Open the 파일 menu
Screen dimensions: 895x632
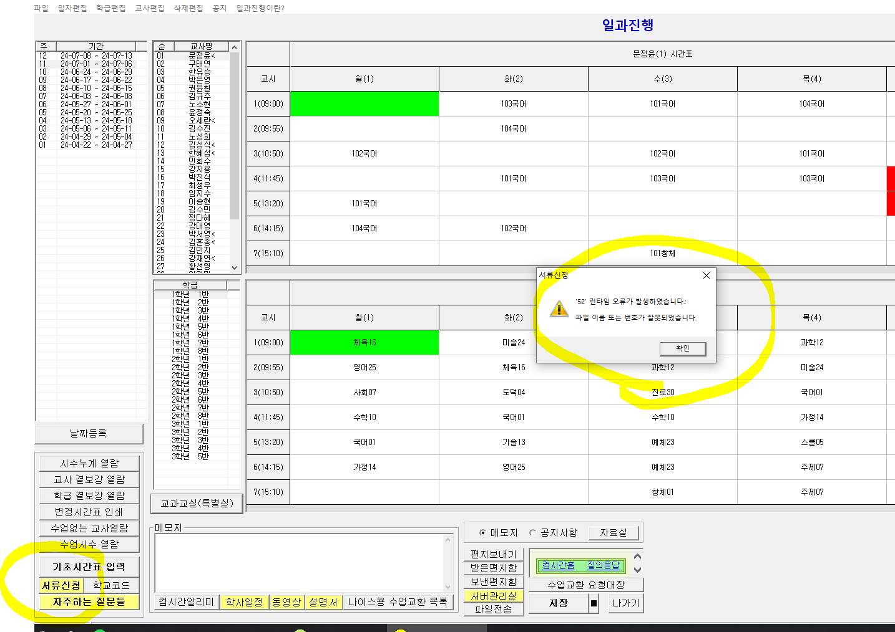click(41, 8)
